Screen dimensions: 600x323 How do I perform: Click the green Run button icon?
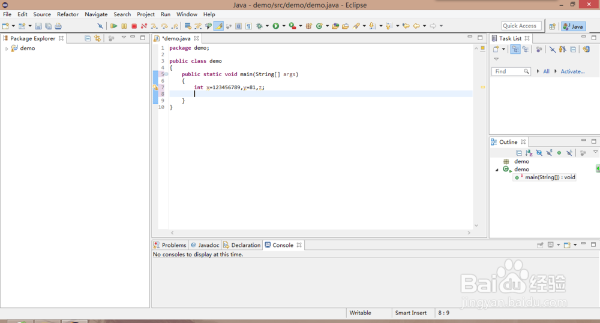coord(275,26)
